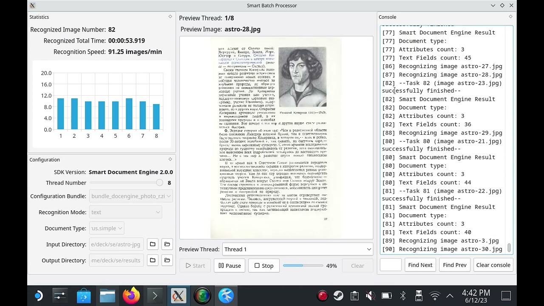Open the Recognition Mode dropdown
Viewport: 544px width, 306px height.
tap(126, 212)
